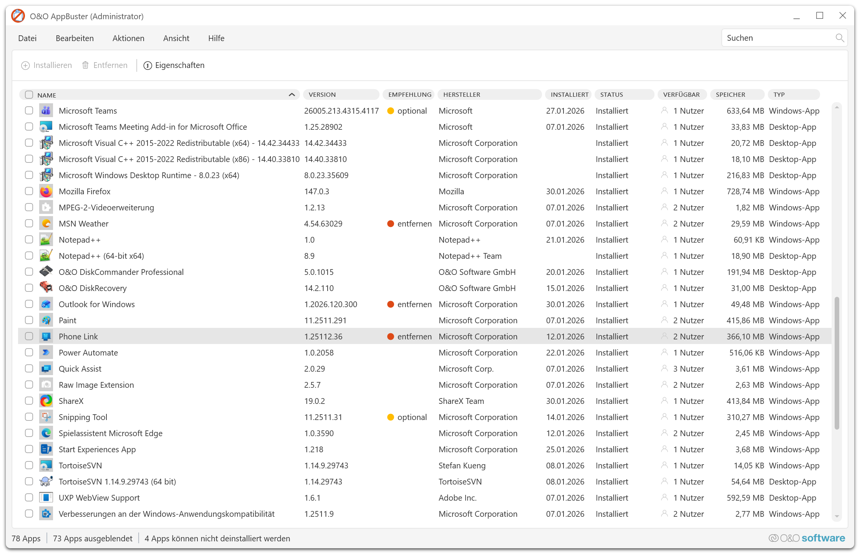Click the Eigenschaften info icon

click(x=147, y=66)
